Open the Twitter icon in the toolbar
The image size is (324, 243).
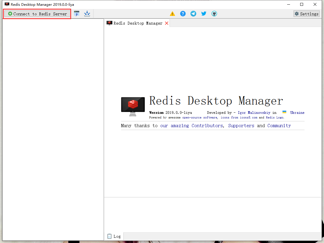point(204,13)
